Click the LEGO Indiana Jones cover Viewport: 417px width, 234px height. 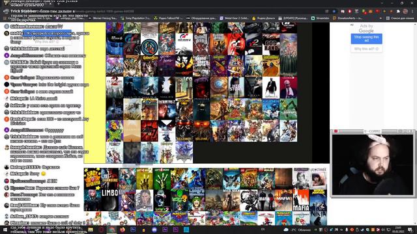[x=249, y=179]
